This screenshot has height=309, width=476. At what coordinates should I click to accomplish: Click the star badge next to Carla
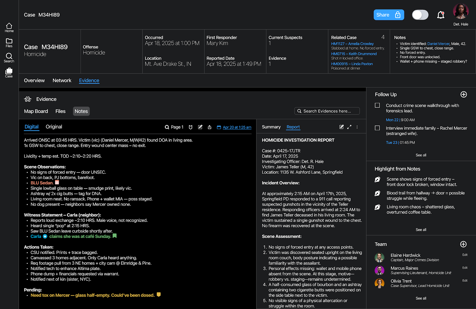click(45, 236)
